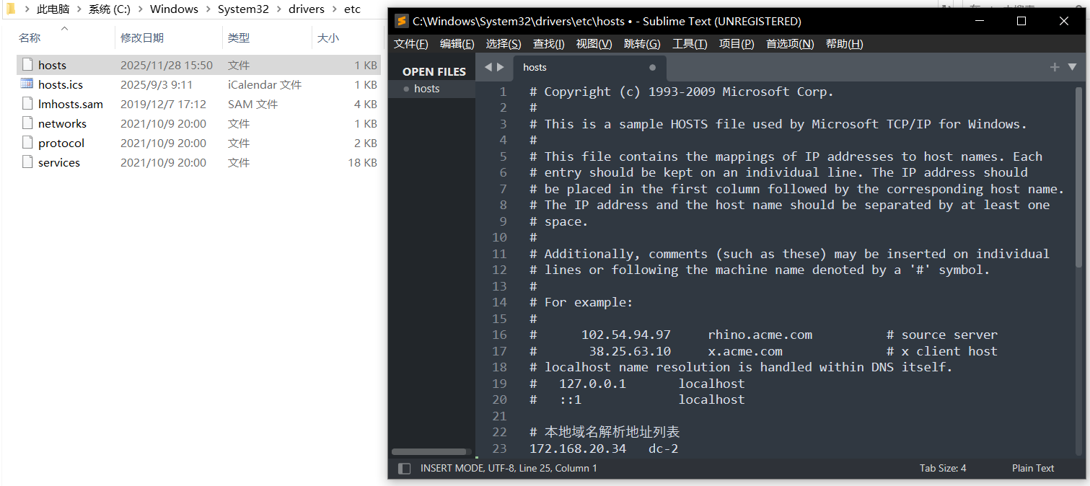Sort by 类型 column header
Image resolution: width=1090 pixels, height=486 pixels.
(x=239, y=37)
